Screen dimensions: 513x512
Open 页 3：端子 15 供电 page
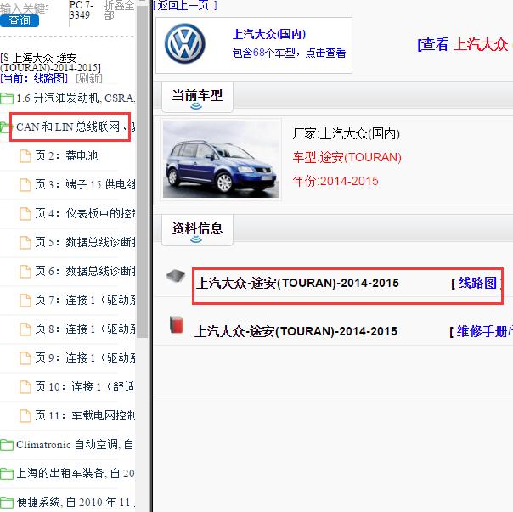click(x=85, y=184)
